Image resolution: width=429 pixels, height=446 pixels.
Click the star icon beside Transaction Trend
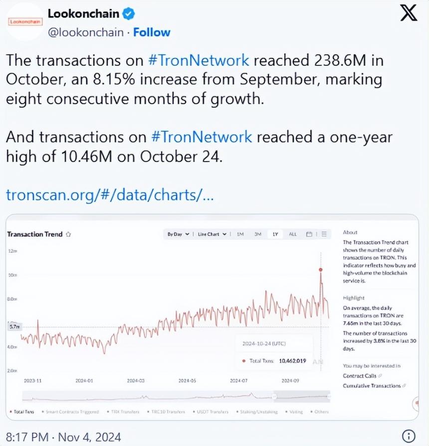coord(68,234)
